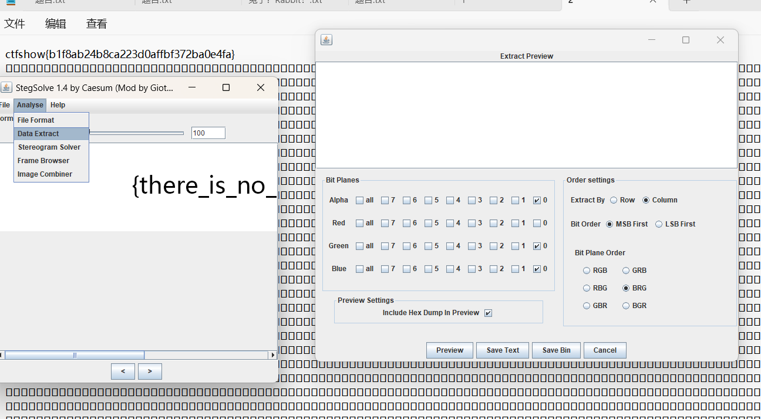This screenshot has height=419, width=761.
Task: Click the ctfshow{b1f8ab24b8ca223d0affbf372ba0e4fa} flag text
Action: click(120, 54)
